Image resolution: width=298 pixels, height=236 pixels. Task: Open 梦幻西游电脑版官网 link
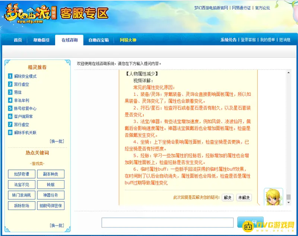[x=211, y=8]
